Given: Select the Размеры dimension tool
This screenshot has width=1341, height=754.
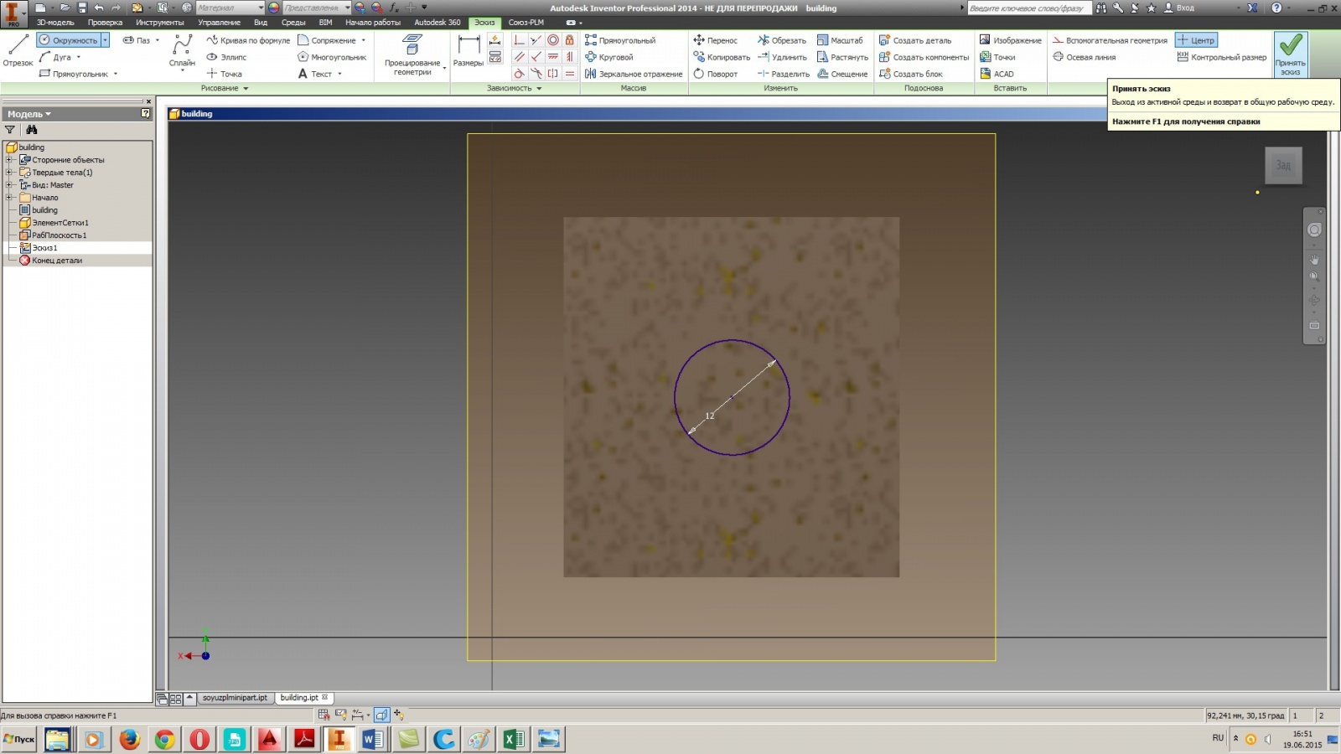Looking at the screenshot, I should [x=469, y=51].
